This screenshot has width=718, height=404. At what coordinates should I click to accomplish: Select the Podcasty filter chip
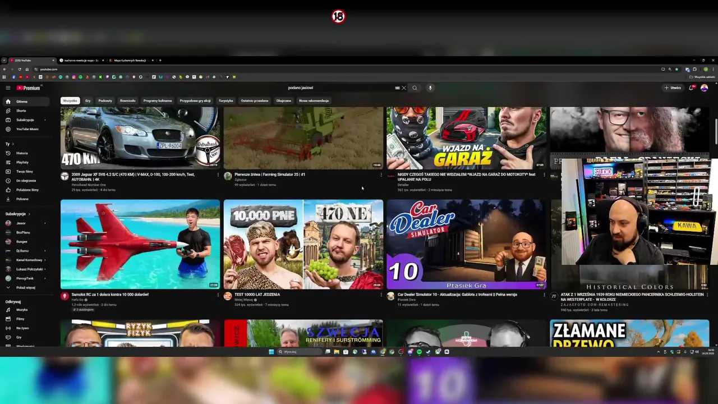point(105,100)
